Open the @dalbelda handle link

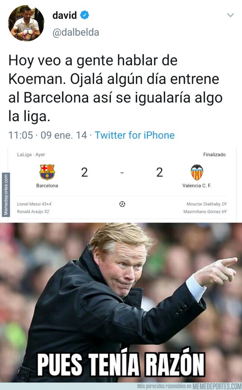76,32
